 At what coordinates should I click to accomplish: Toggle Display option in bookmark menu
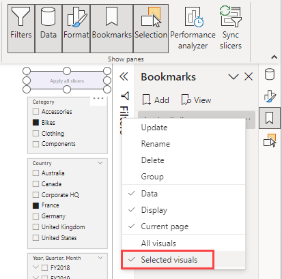click(x=184, y=210)
